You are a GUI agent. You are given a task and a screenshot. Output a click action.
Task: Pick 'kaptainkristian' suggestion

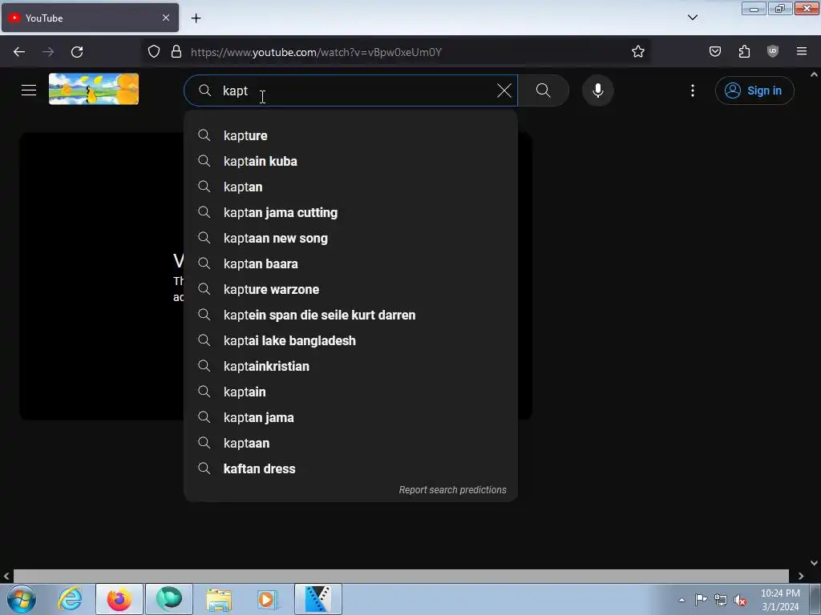351,366
